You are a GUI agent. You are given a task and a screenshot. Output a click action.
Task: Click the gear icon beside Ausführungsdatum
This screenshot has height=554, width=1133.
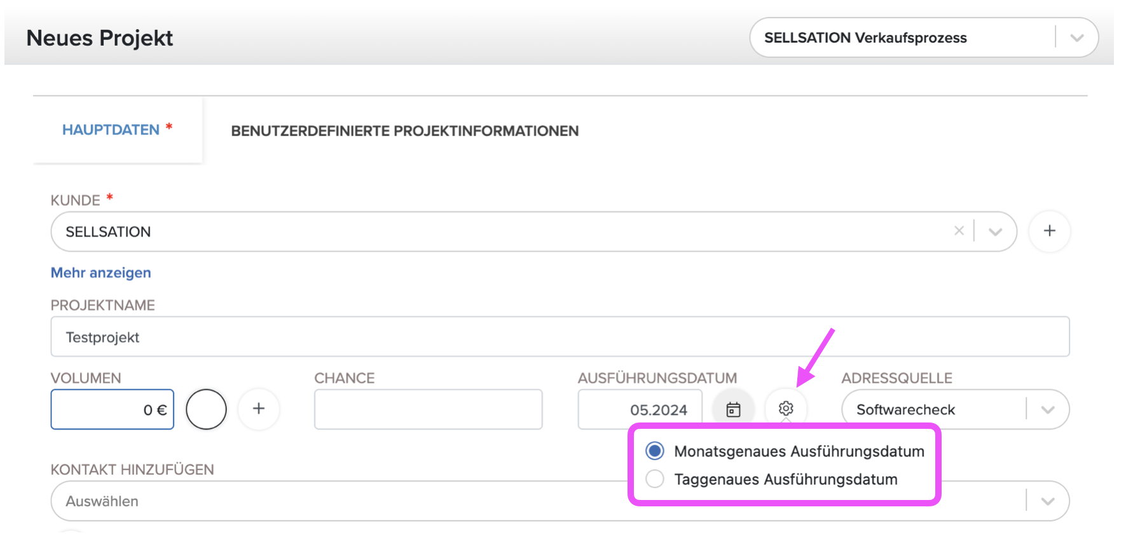[x=786, y=409]
